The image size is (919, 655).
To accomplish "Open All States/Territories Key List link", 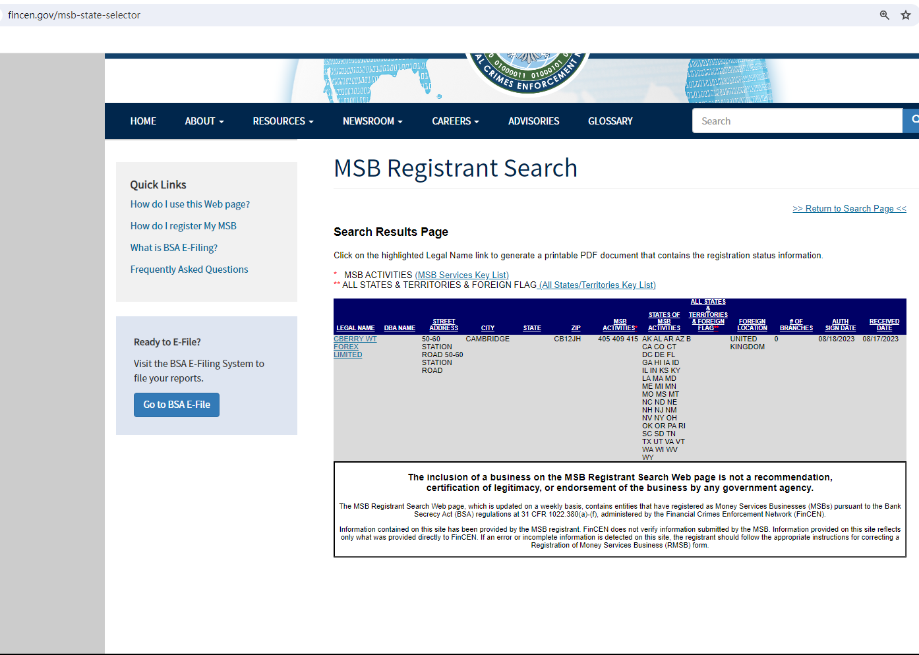I will [597, 285].
